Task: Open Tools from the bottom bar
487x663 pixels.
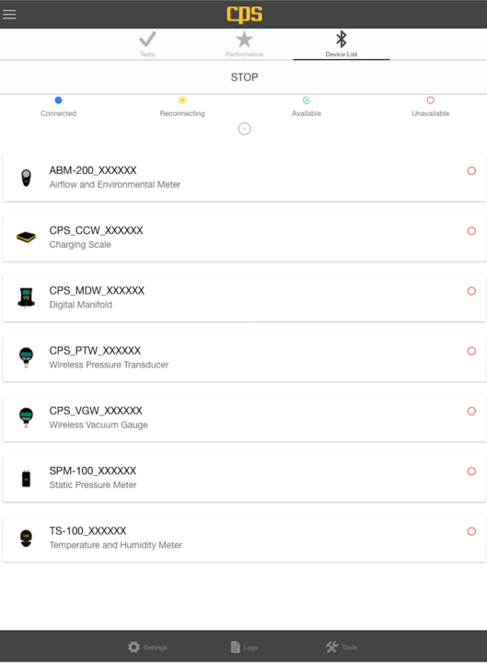Action: pos(342,647)
